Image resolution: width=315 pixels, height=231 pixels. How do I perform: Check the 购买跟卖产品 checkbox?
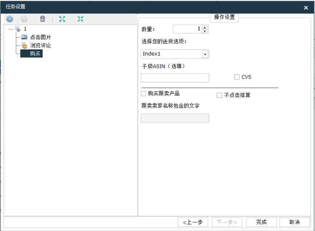pos(143,94)
